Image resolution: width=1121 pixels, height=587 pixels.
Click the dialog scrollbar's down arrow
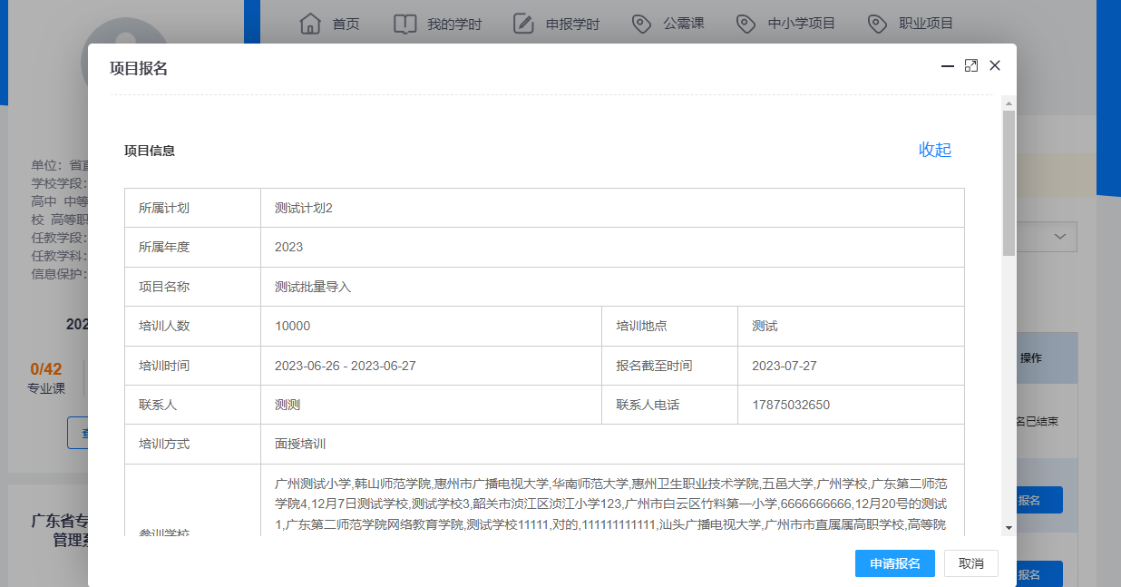[x=1009, y=528]
